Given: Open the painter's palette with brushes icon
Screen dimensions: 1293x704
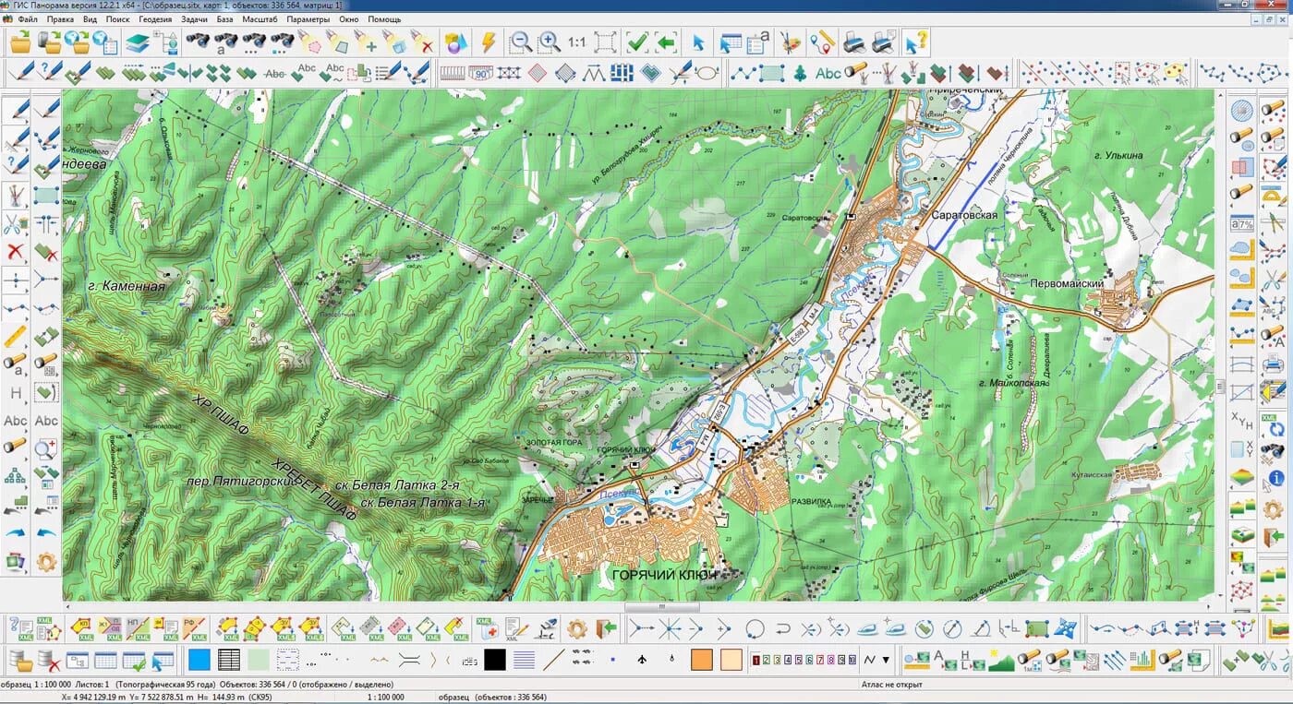Looking at the screenshot, I should click(x=790, y=42).
